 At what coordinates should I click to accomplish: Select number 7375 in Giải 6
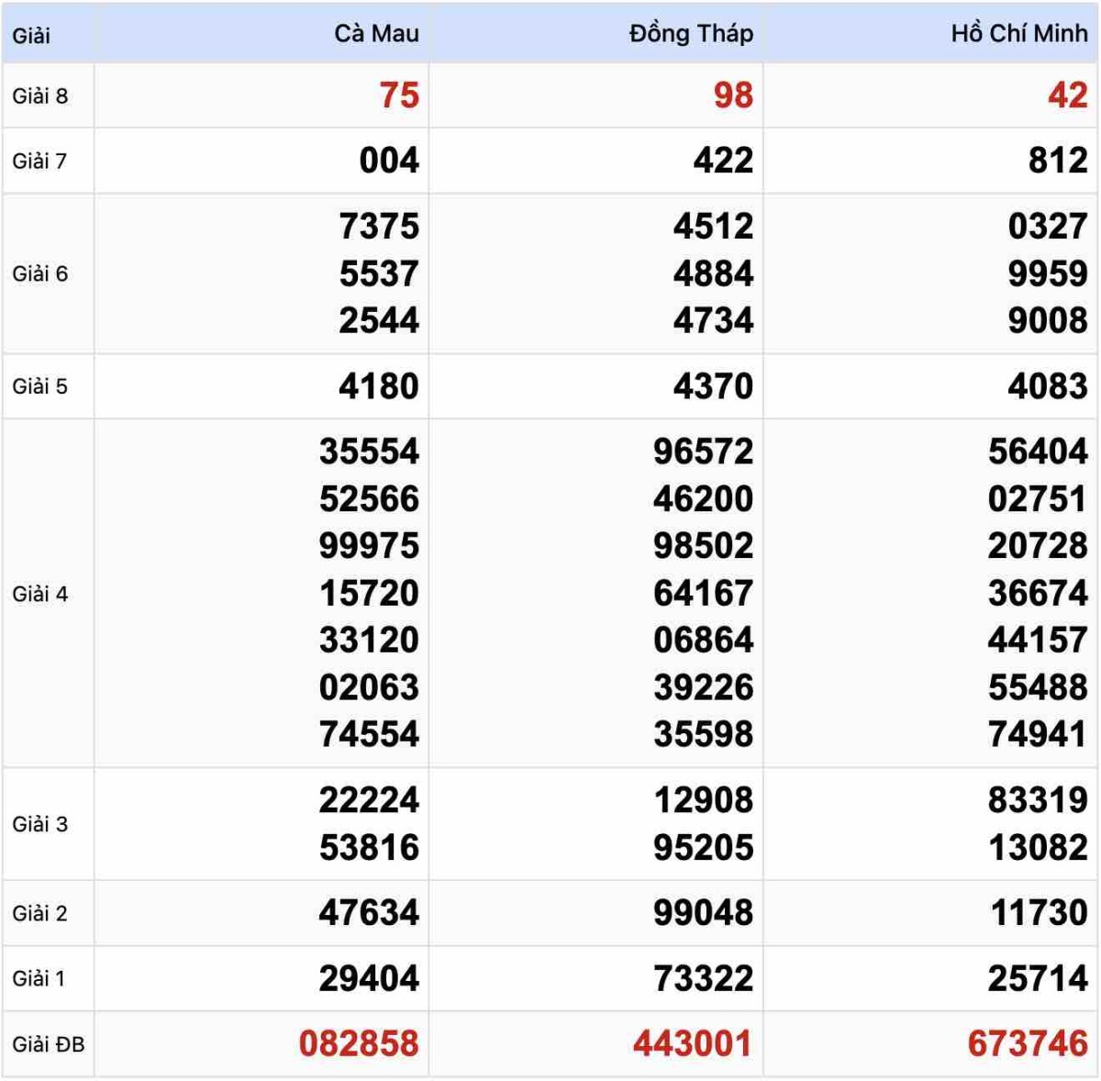coord(379,227)
